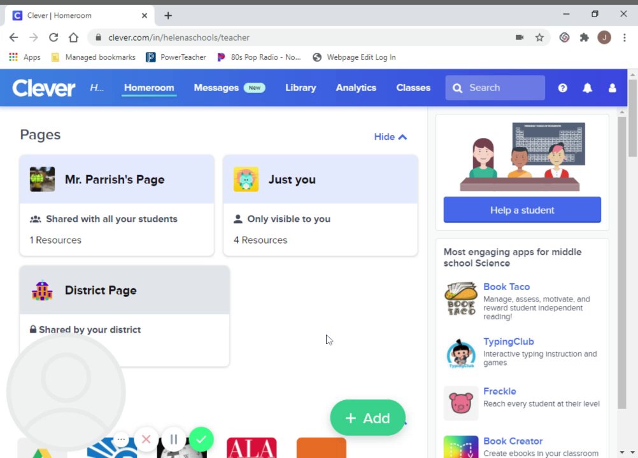This screenshot has height=458, width=638.
Task: Open the browser extensions puzzle icon
Action: click(585, 38)
